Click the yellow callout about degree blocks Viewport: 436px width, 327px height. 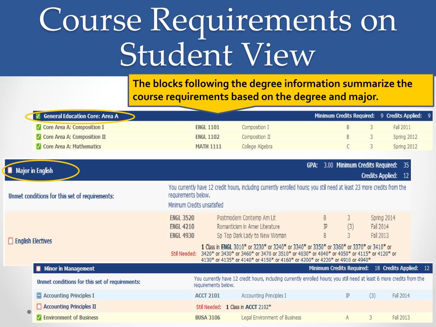click(281, 90)
